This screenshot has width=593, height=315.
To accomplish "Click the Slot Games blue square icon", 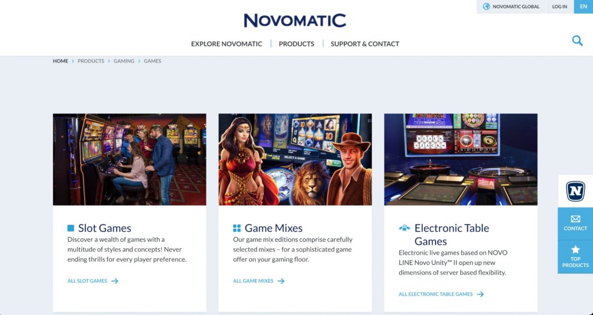I will pyautogui.click(x=71, y=228).
